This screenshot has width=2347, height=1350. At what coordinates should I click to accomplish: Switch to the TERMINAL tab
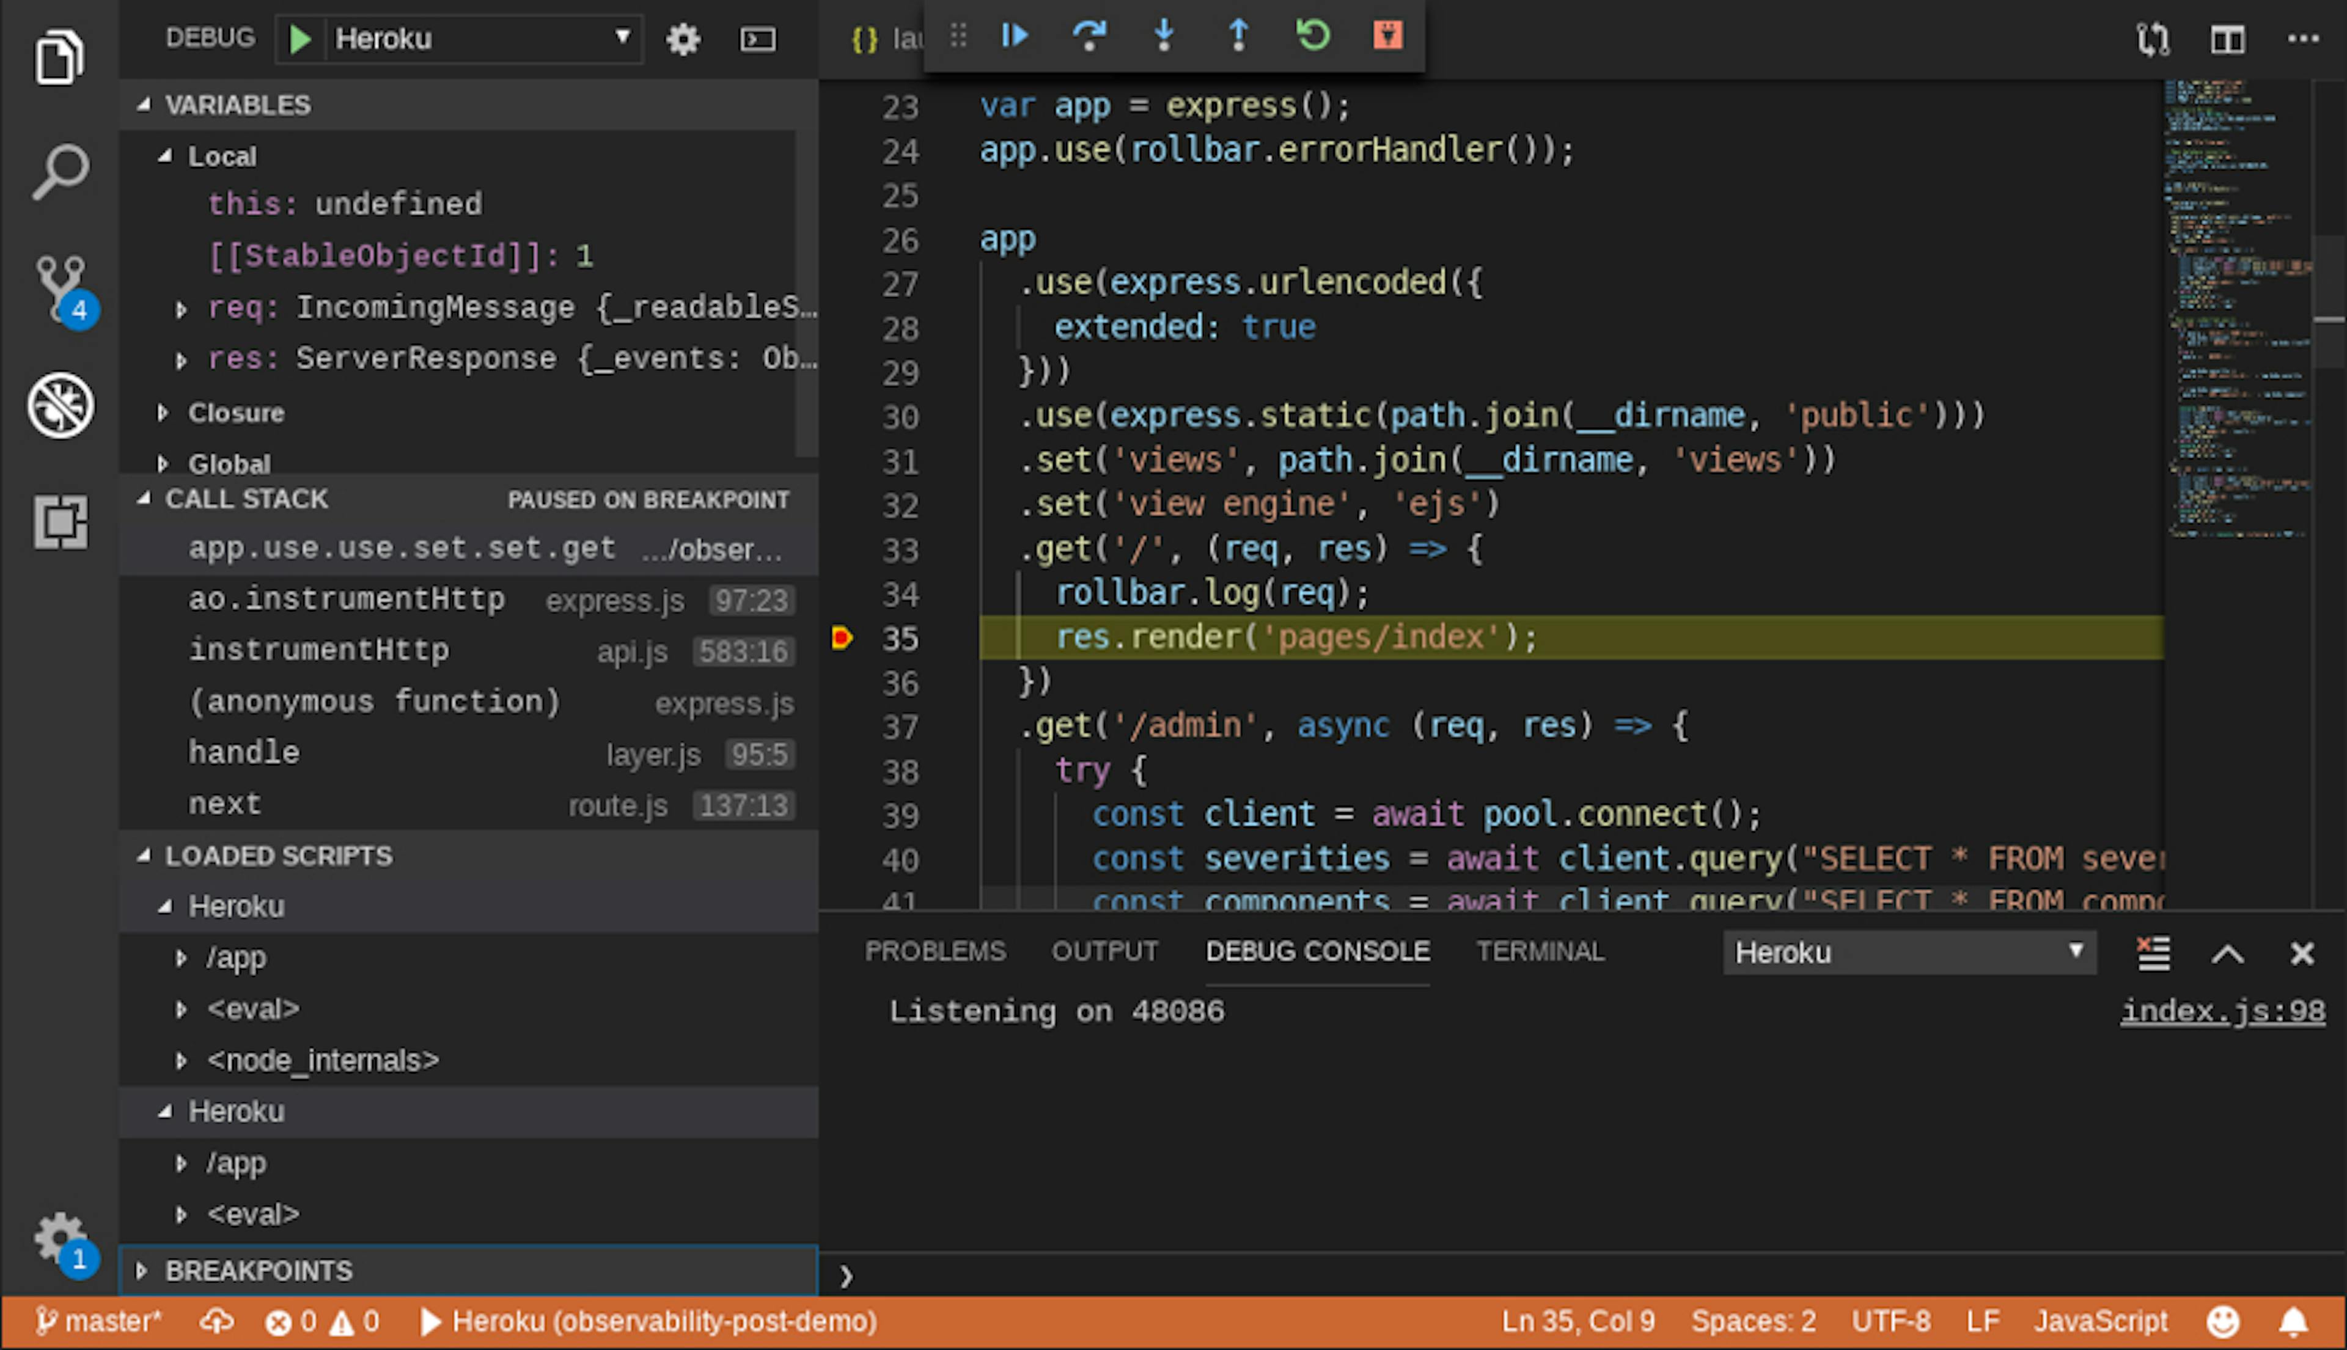point(1540,952)
